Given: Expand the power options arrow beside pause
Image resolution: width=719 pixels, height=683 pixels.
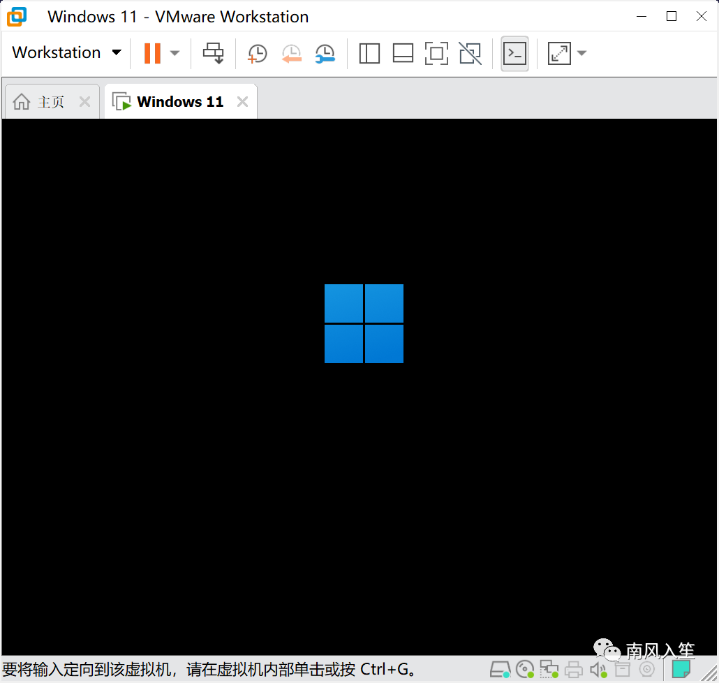Looking at the screenshot, I should (175, 53).
